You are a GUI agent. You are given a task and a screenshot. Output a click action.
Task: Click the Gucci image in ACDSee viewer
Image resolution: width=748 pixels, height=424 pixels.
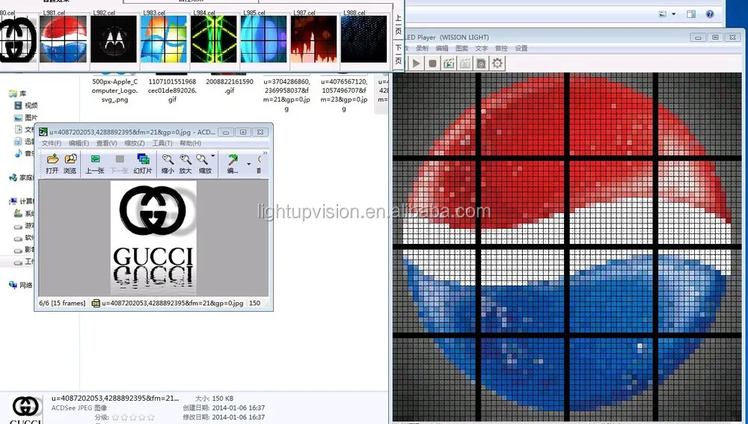[x=153, y=238]
